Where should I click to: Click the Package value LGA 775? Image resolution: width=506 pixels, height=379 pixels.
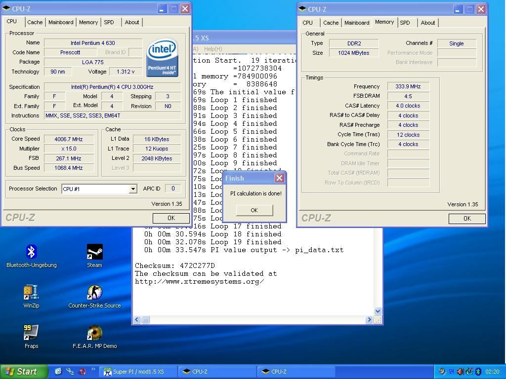coord(93,62)
